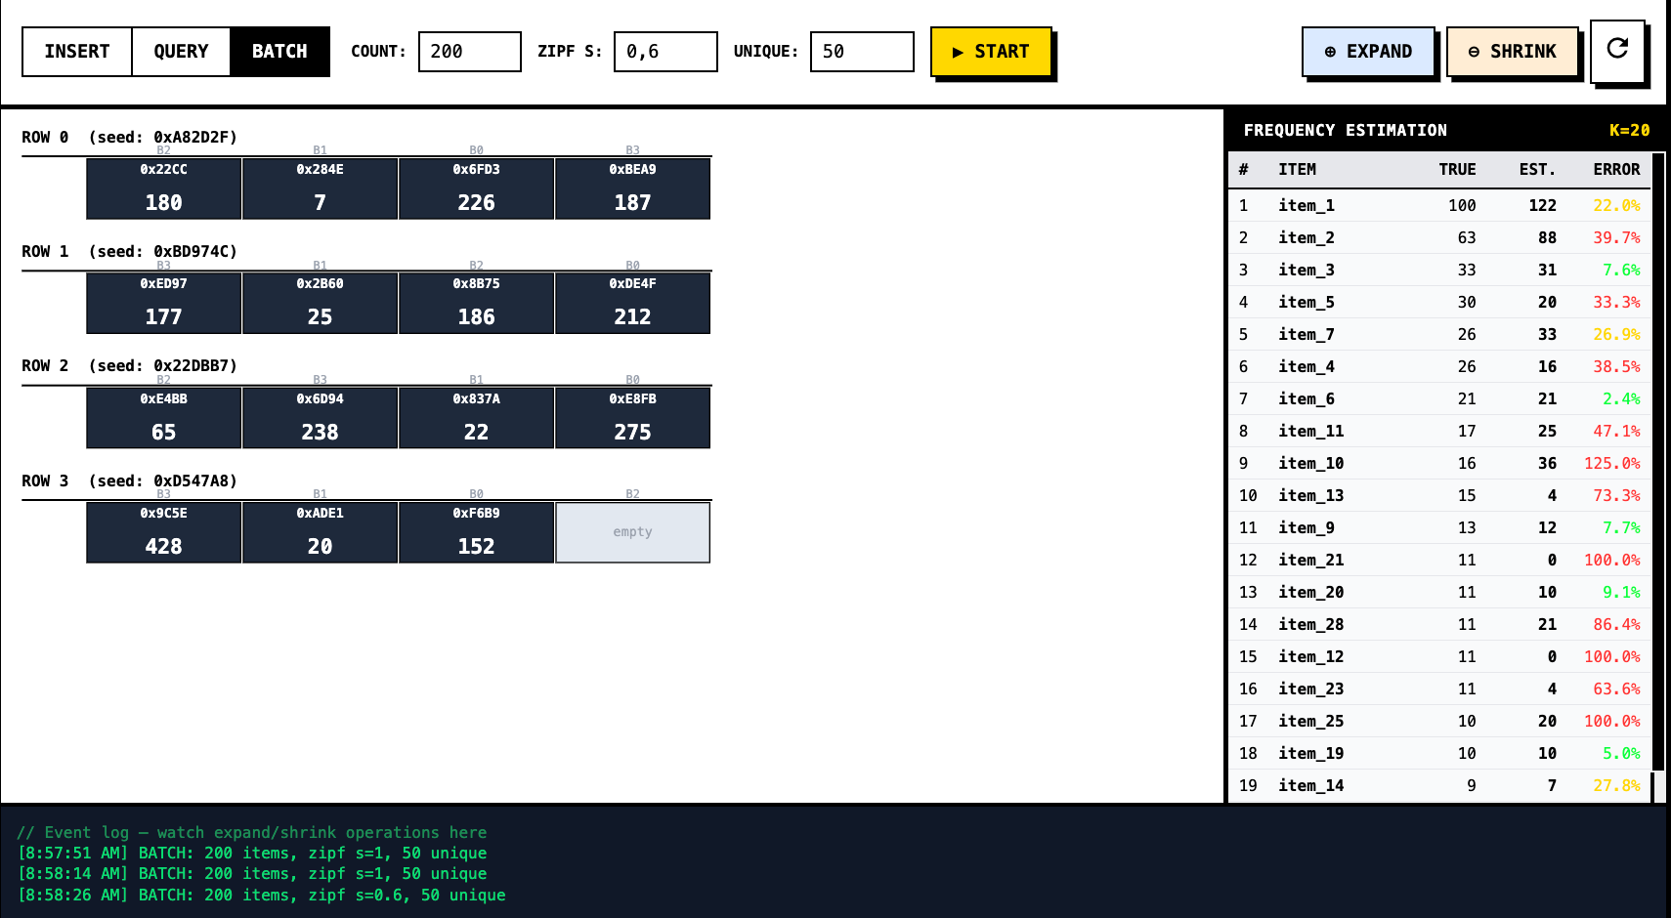This screenshot has height=918, width=1671.
Task: Click the frequency table scrollbar
Action: tap(1657, 469)
